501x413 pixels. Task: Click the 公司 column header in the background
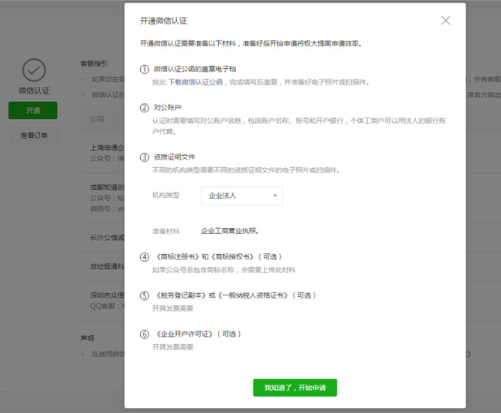click(x=97, y=119)
